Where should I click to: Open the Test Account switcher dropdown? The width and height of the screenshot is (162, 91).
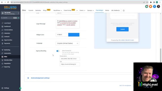click(x=10, y=13)
